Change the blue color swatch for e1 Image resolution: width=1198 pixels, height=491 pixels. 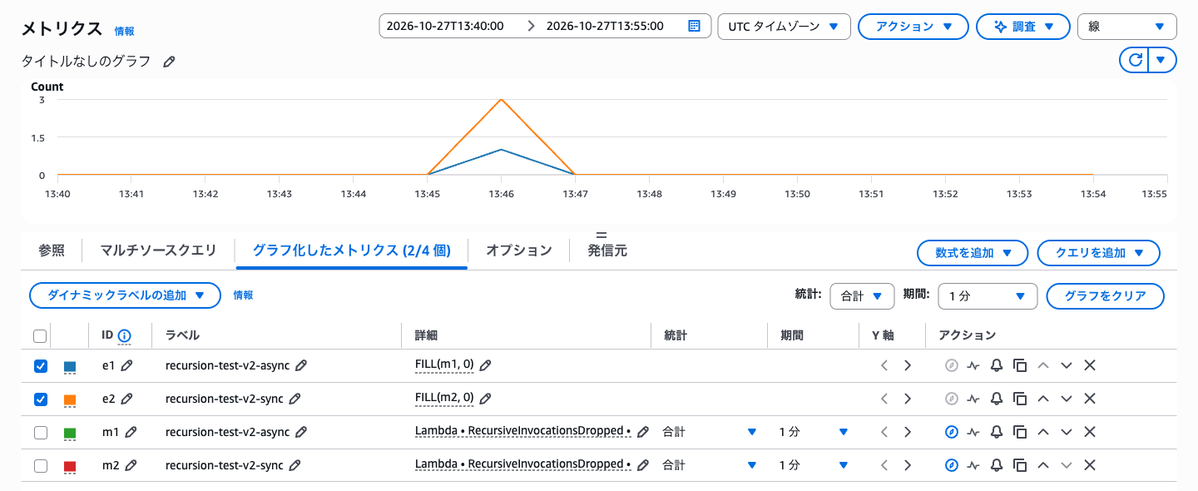coord(70,367)
